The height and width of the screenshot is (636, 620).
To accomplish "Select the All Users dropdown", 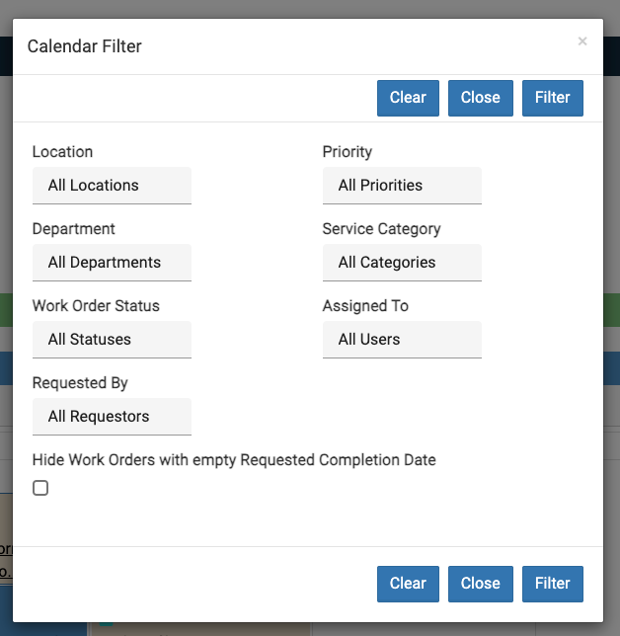I will pos(402,340).
